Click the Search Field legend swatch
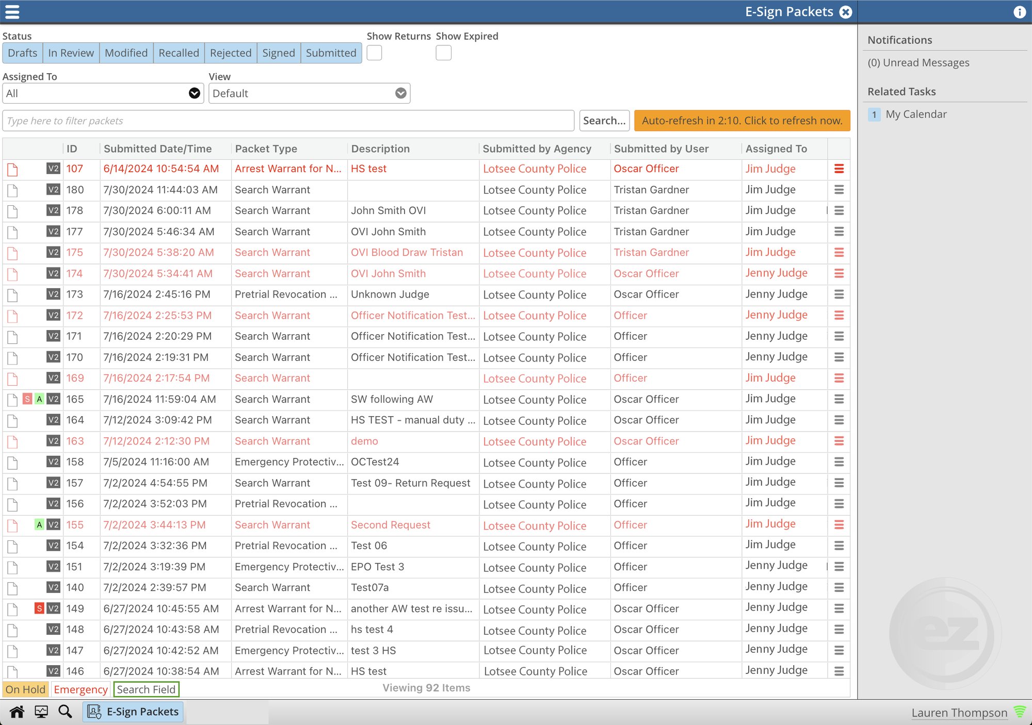The width and height of the screenshot is (1032, 725). coord(146,689)
